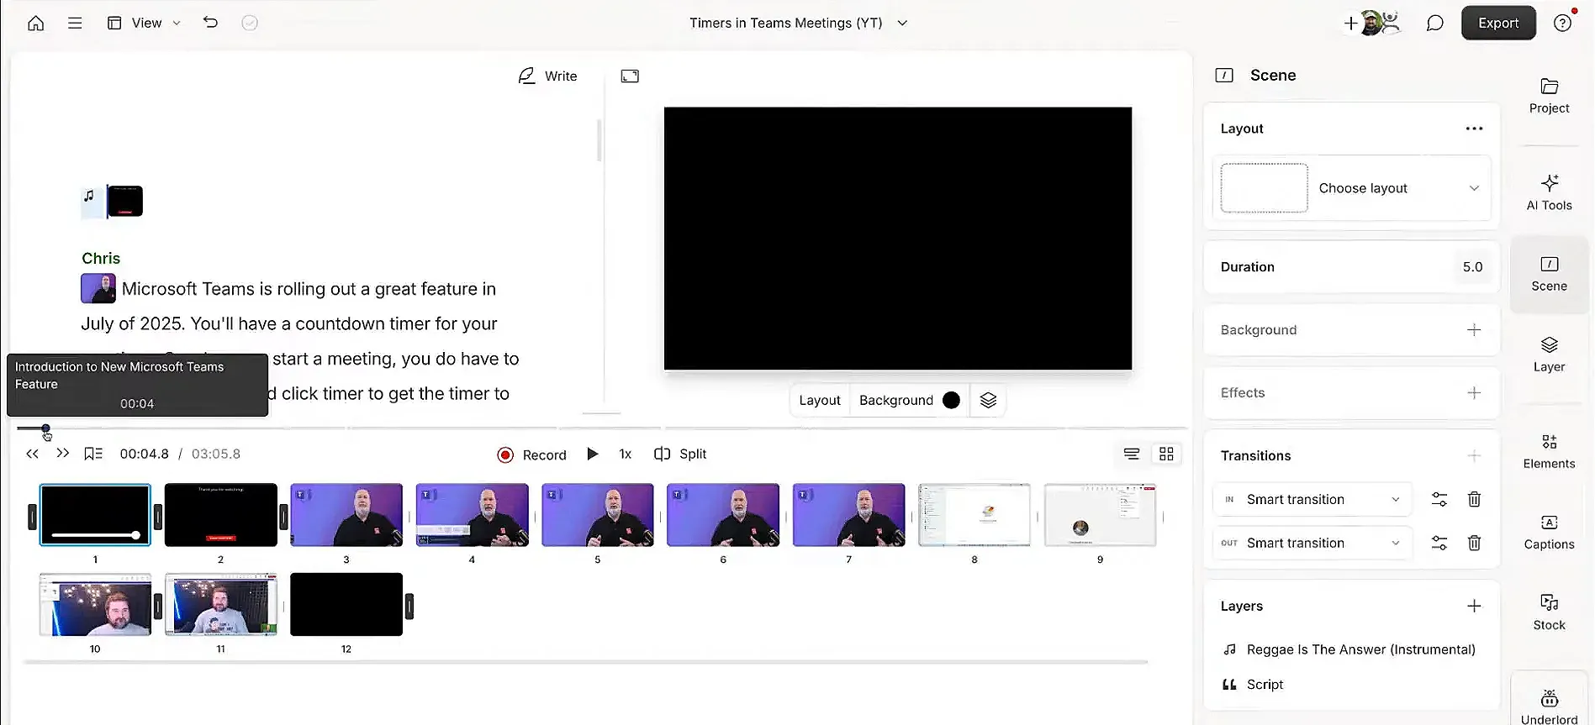
Task: Toggle fullscreen canvas preview
Action: point(630,76)
